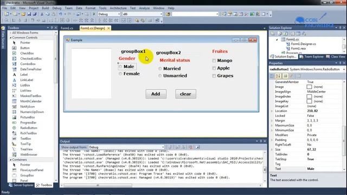
Task: Toggle word wrap icon in Output toolbar
Action: [197, 147]
